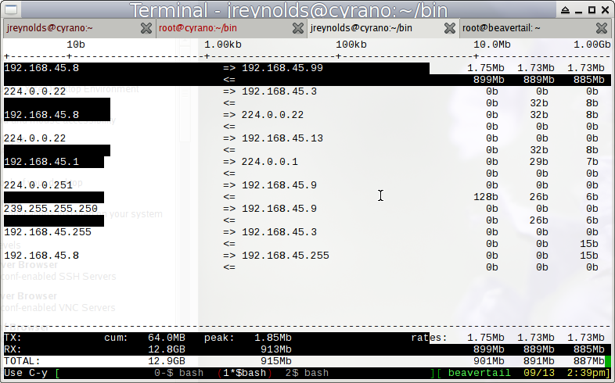Roll up window using the shade arrow

565,9
